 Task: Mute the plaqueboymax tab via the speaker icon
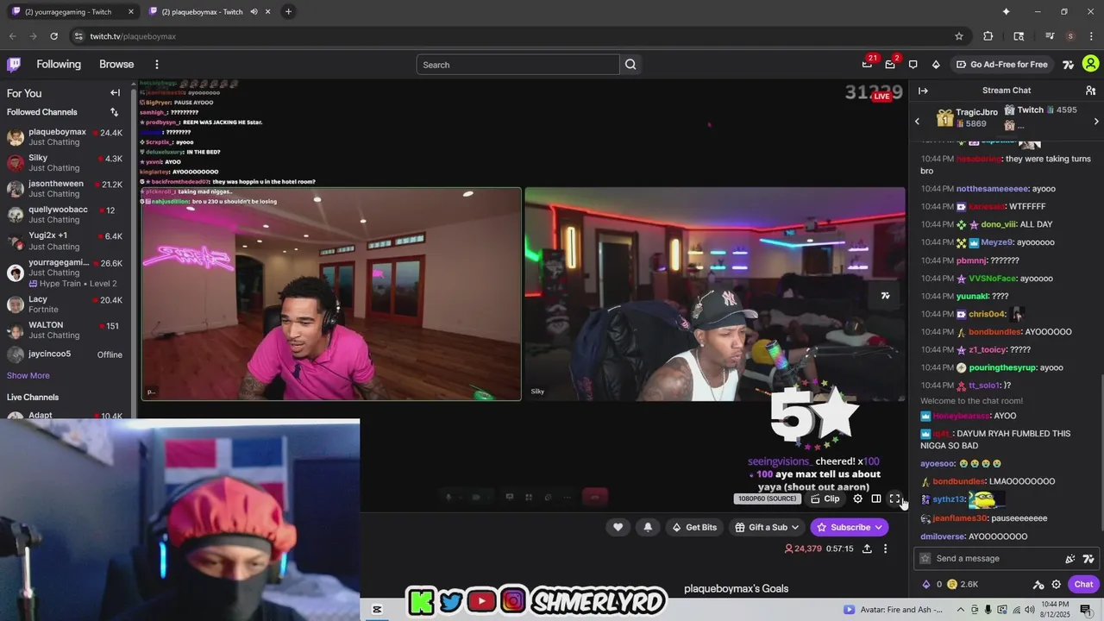[254, 12]
